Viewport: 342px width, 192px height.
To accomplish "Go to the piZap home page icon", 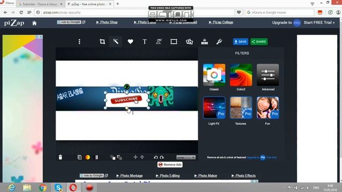I will tap(34, 23).
